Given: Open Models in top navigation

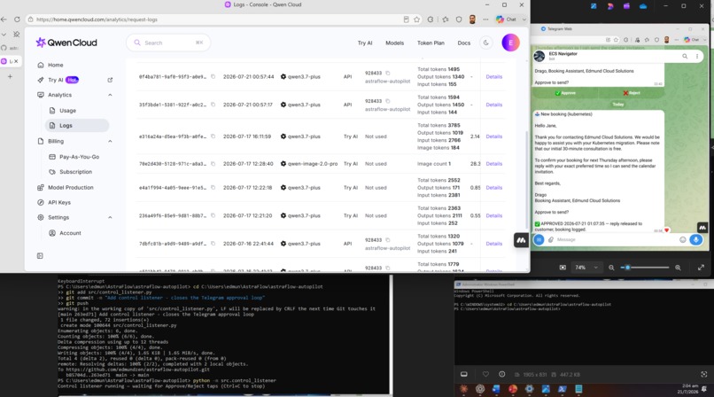Looking at the screenshot, I should pos(394,43).
